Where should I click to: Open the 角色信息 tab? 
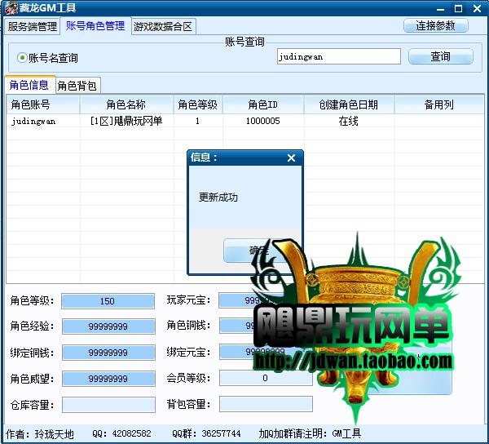click(x=29, y=85)
